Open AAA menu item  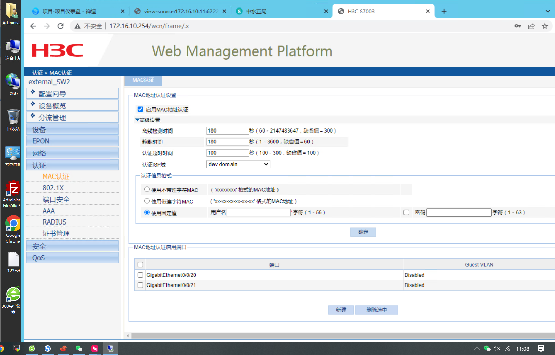point(49,211)
